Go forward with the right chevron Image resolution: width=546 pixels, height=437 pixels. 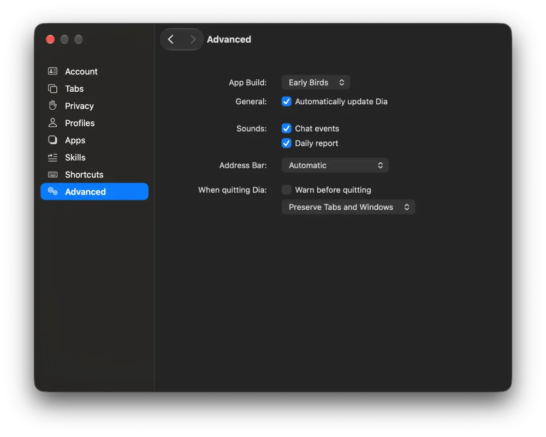pyautogui.click(x=193, y=39)
